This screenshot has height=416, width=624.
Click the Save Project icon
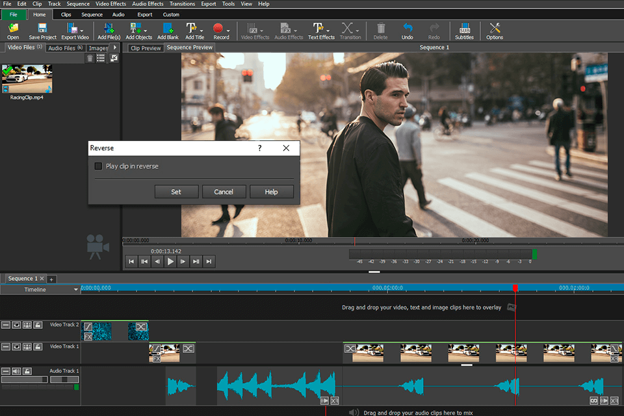(42, 29)
